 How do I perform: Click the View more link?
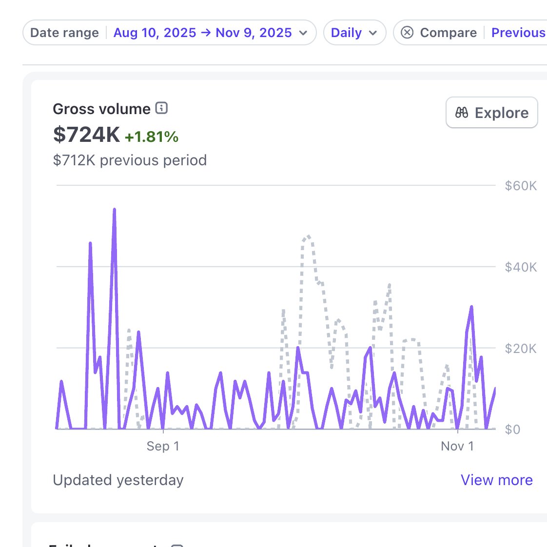click(x=496, y=480)
